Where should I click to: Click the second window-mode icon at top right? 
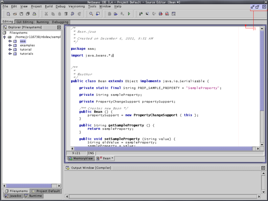pos(258,7)
